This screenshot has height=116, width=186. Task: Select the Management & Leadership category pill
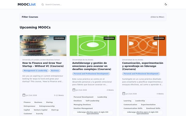[35, 71]
